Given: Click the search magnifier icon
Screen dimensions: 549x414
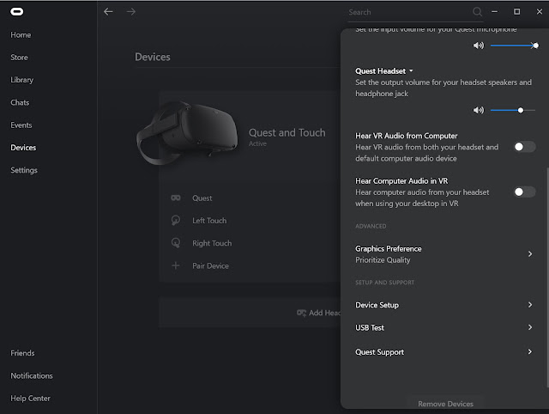Looking at the screenshot, I should click(x=477, y=12).
